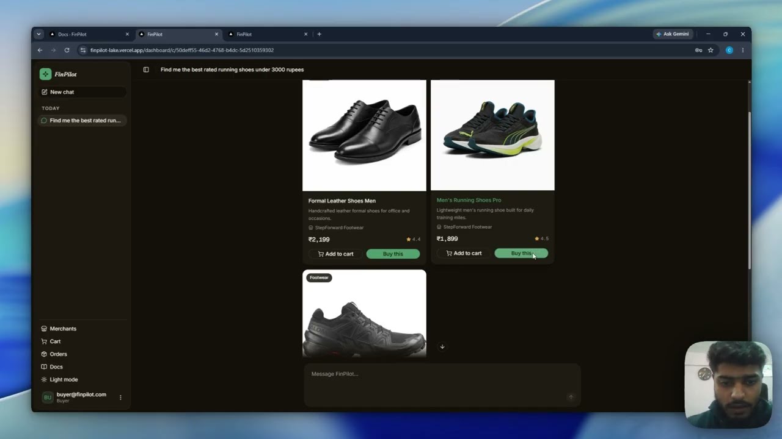Open the Men's Running Shoes Pro title link
Image resolution: width=782 pixels, height=439 pixels.
[469, 200]
